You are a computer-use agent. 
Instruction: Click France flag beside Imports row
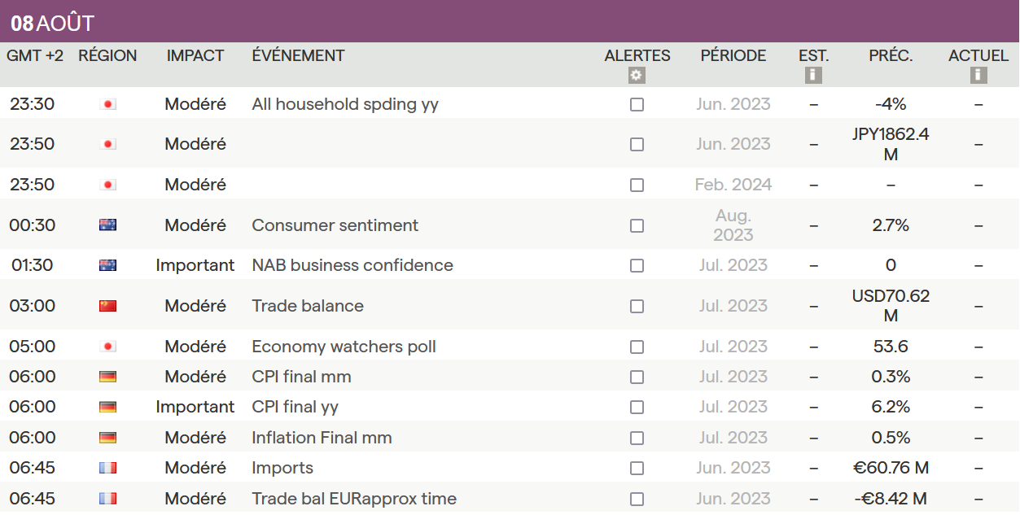click(x=107, y=468)
